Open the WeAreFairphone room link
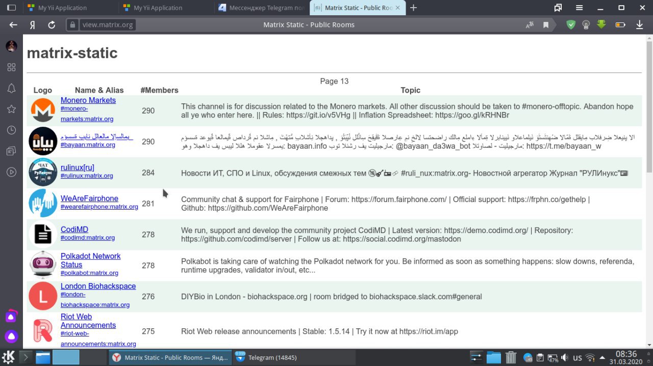 [89, 199]
